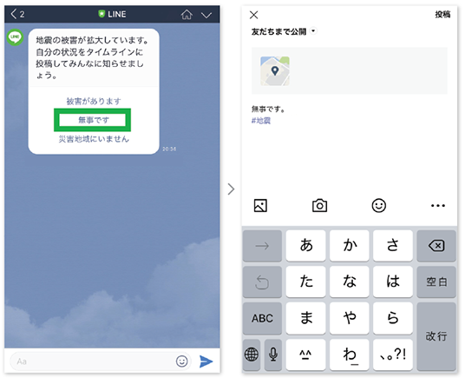Screen dimensions: 465x378
Task: Tap the 空白 space key
Action: (436, 282)
